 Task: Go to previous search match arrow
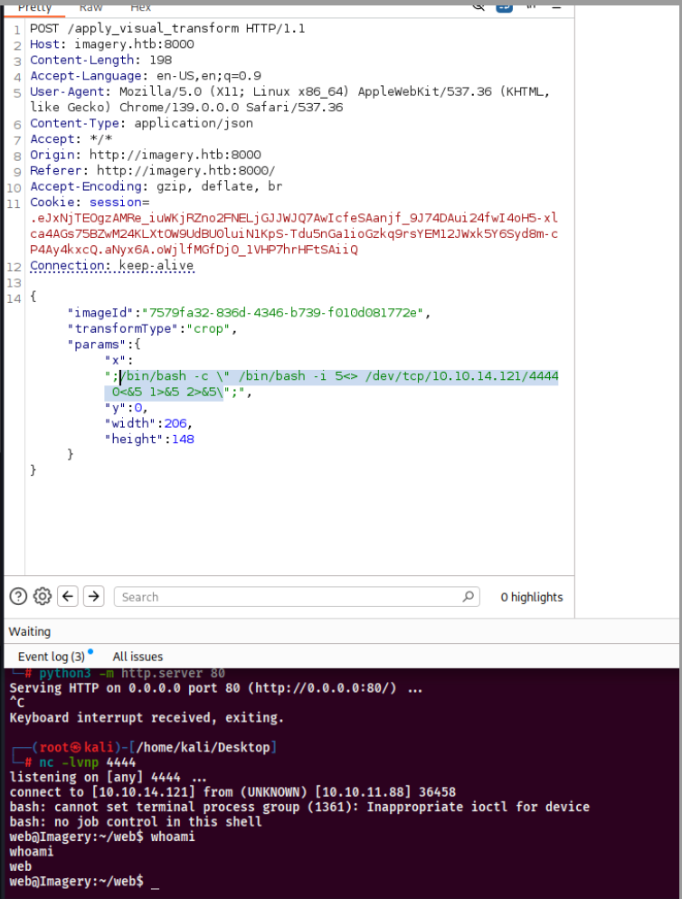coord(68,596)
